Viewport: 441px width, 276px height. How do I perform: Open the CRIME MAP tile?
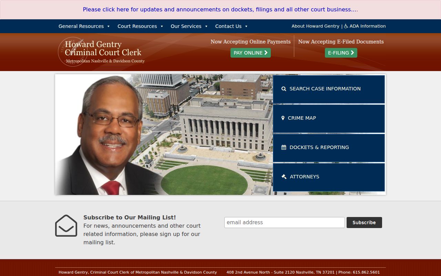click(329, 118)
